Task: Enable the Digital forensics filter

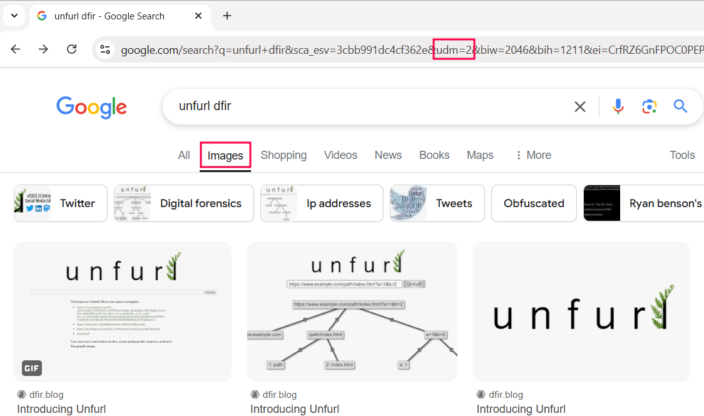Action: point(183,203)
